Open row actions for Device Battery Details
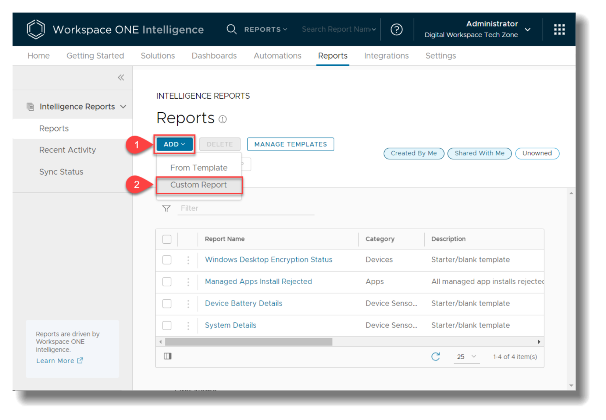The height and width of the screenshot is (420, 606). [188, 304]
